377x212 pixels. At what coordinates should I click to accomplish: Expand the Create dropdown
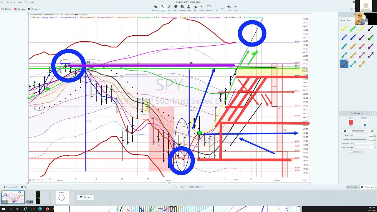pyautogui.click(x=34, y=9)
